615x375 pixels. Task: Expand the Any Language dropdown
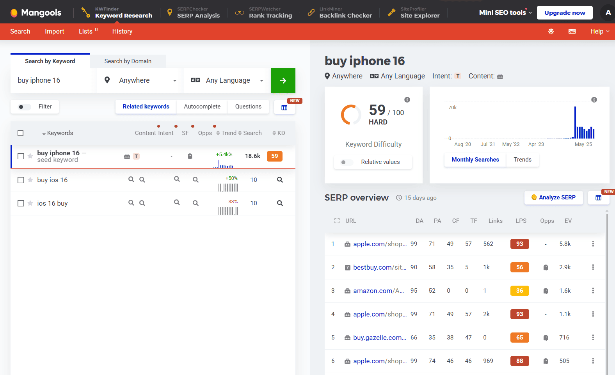[x=227, y=81]
